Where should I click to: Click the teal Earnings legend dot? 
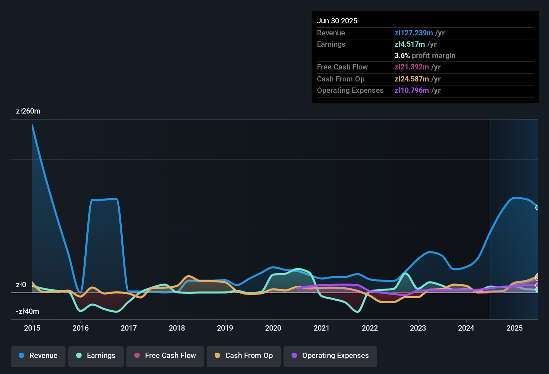coord(79,356)
